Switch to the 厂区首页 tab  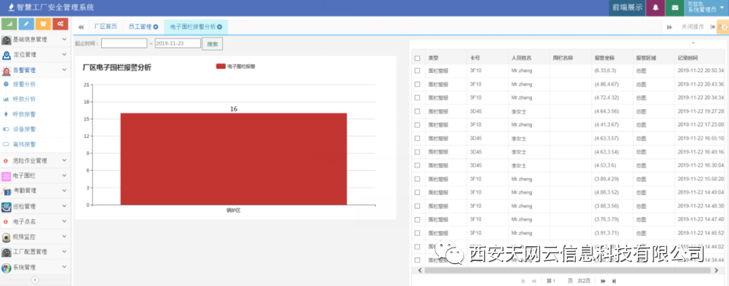point(105,27)
